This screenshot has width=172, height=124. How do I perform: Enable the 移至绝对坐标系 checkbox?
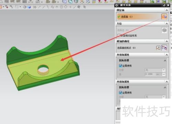(x=119, y=35)
